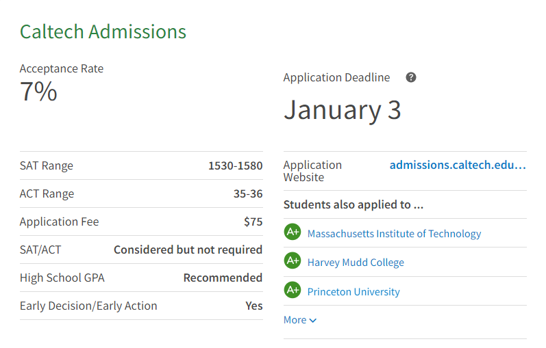Visit the Princeton University link
This screenshot has height=348, width=546.
click(x=353, y=292)
